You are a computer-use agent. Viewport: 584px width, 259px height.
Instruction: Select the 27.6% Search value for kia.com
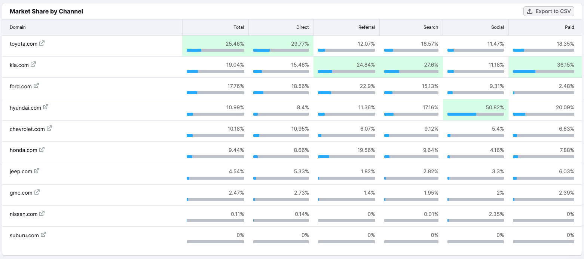coord(431,65)
